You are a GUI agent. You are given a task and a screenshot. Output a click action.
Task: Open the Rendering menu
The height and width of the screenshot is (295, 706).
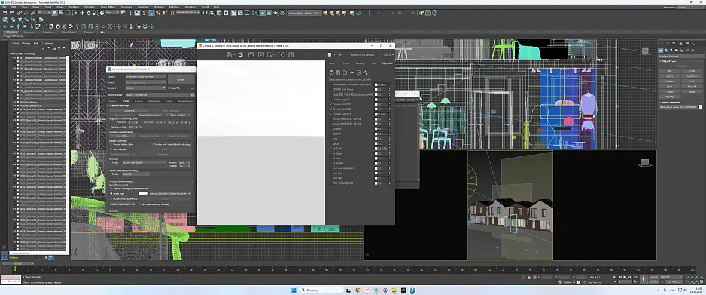[x=126, y=7]
